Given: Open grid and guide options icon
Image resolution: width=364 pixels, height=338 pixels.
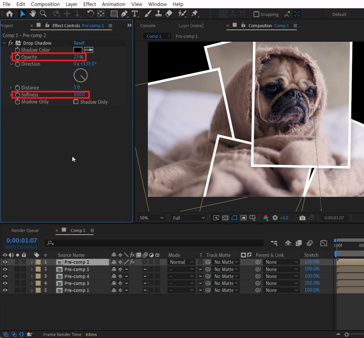Looking at the screenshot, I should [x=252, y=218].
